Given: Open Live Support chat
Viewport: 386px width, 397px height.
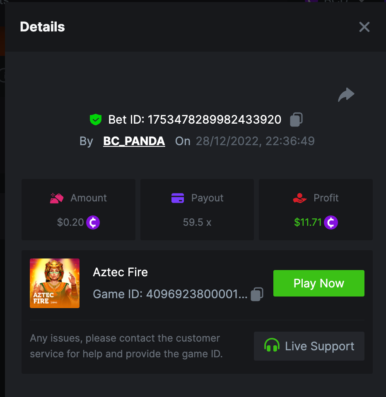Looking at the screenshot, I should click(x=309, y=346).
